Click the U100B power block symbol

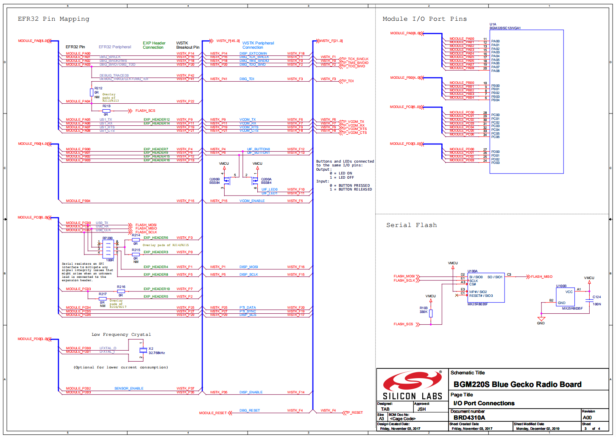pos(565,297)
